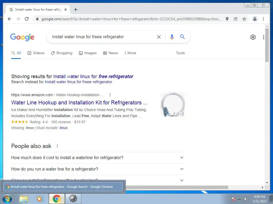The image size is (273, 204).
Task: Open location permission icon in address bar
Action: [227, 19]
